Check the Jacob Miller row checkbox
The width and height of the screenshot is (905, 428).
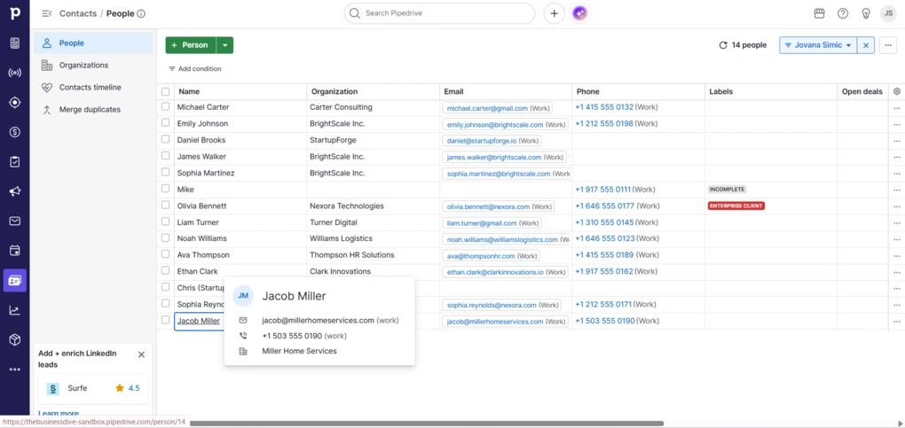(166, 320)
